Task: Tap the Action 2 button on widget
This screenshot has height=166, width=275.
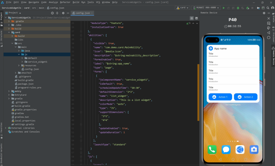Action: pyautogui.click(x=246, y=97)
